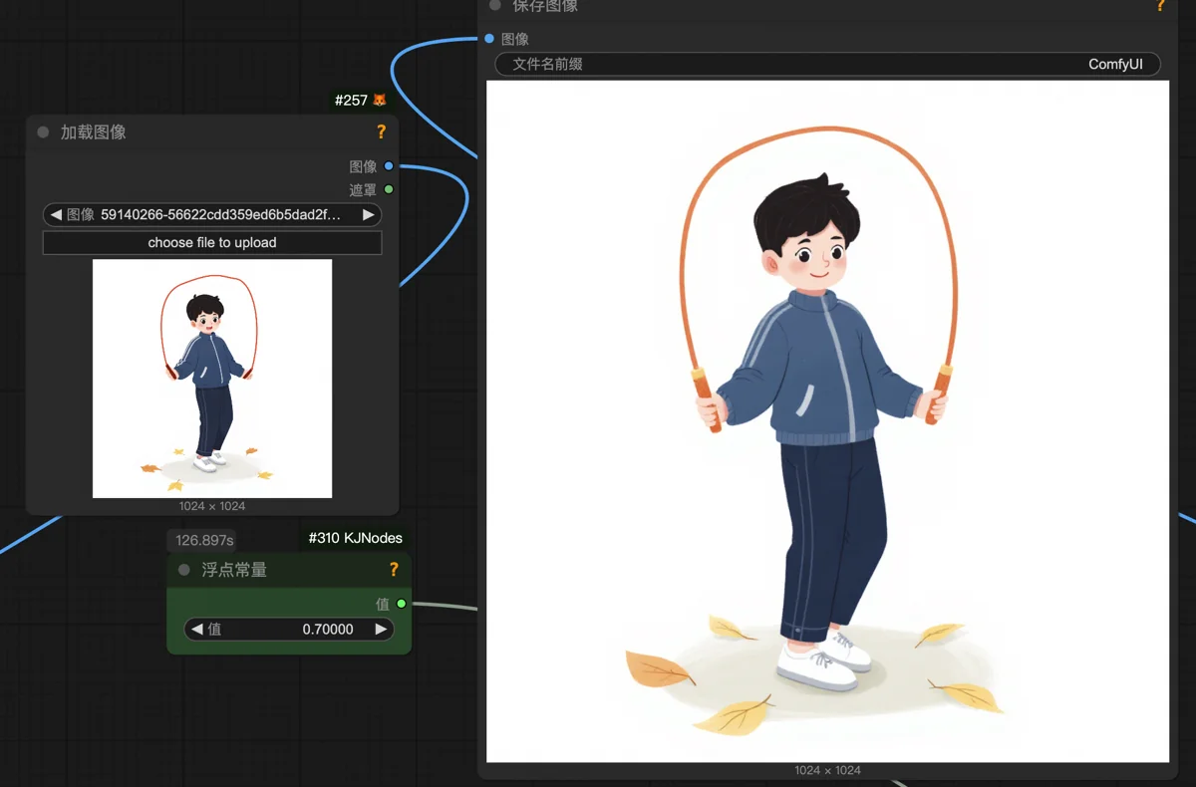Click the help icon on 保存图像 node
The width and height of the screenshot is (1196, 787).
click(1160, 5)
